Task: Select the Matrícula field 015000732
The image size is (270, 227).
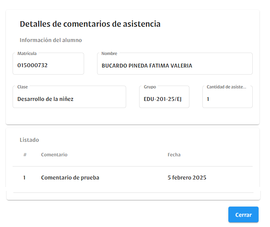Action: point(48,64)
